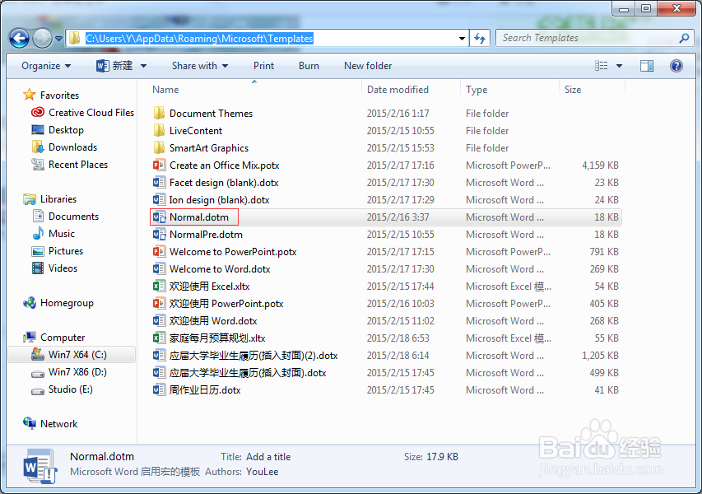Sort files by Size column
Screen dimensions: 702x494
572,89
